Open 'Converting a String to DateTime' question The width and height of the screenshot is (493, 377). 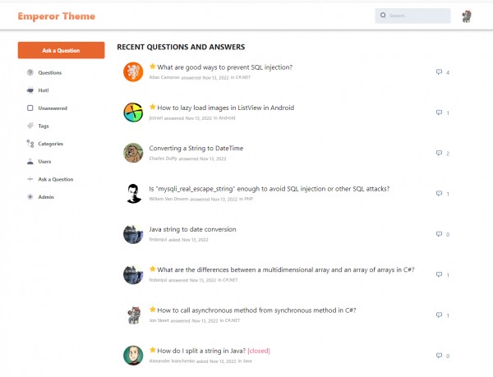coord(196,148)
